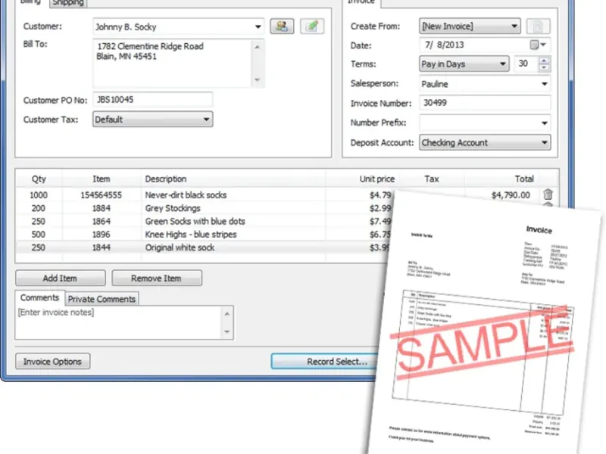Screen dimensions: 606x454
Task: Increase the terms days stepper
Action: click(544, 61)
